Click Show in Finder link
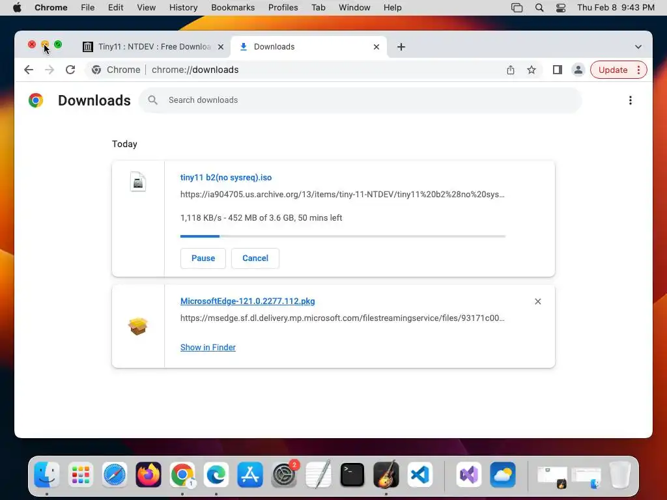667x500 pixels. click(x=208, y=348)
